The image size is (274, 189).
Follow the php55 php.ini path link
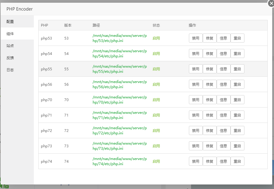click(120, 69)
